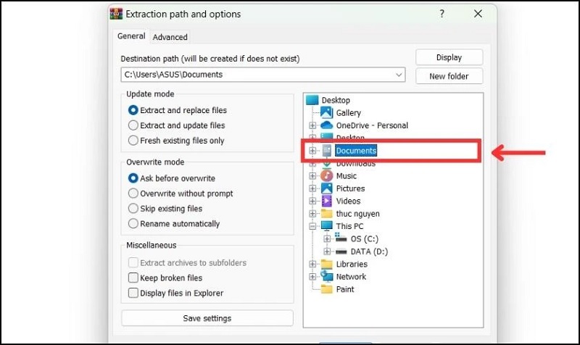Click the Music folder icon

click(326, 175)
